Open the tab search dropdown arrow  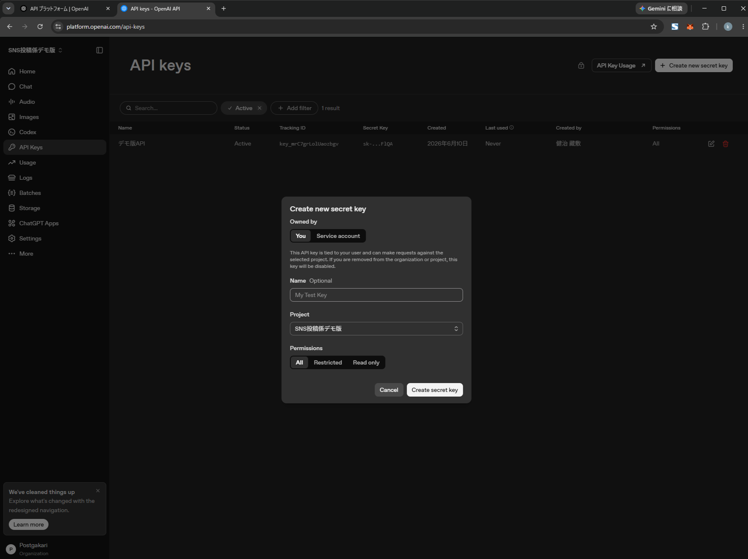(x=8, y=8)
